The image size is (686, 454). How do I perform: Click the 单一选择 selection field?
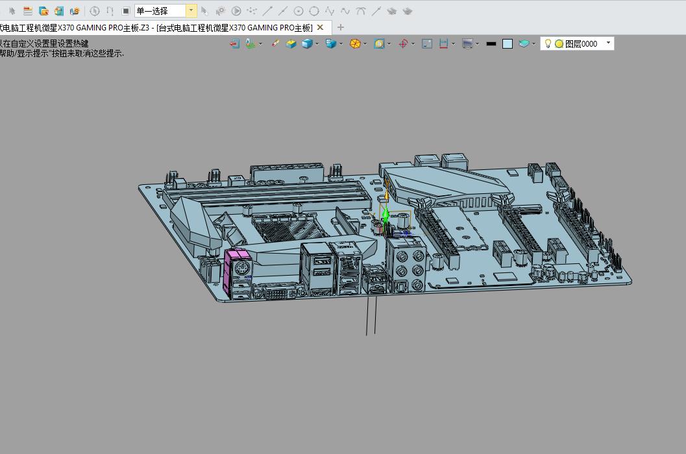pyautogui.click(x=160, y=10)
